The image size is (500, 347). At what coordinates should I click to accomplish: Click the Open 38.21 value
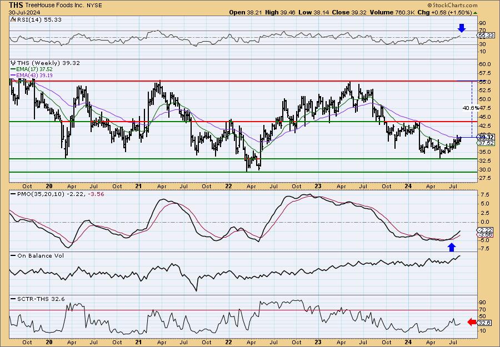coord(246,12)
